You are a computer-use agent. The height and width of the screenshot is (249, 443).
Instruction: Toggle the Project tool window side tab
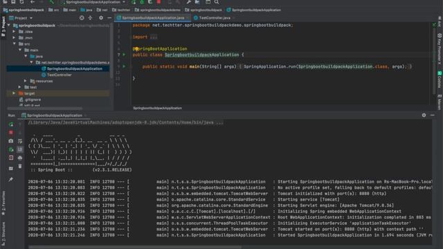click(3, 26)
